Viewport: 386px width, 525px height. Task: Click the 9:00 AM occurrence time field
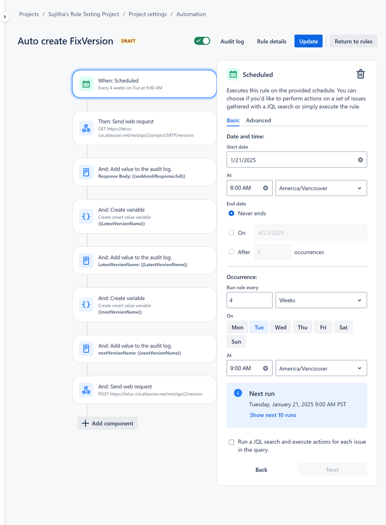point(249,368)
